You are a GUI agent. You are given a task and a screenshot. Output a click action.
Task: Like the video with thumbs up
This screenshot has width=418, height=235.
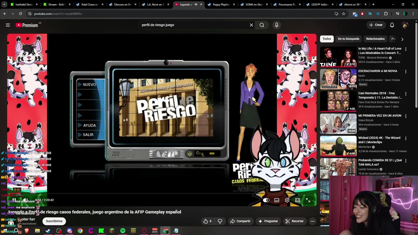point(207,221)
